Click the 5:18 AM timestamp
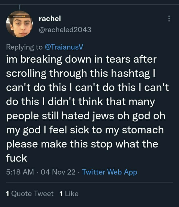 [x=19, y=172]
